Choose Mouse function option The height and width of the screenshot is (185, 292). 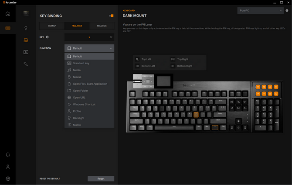coord(89,77)
